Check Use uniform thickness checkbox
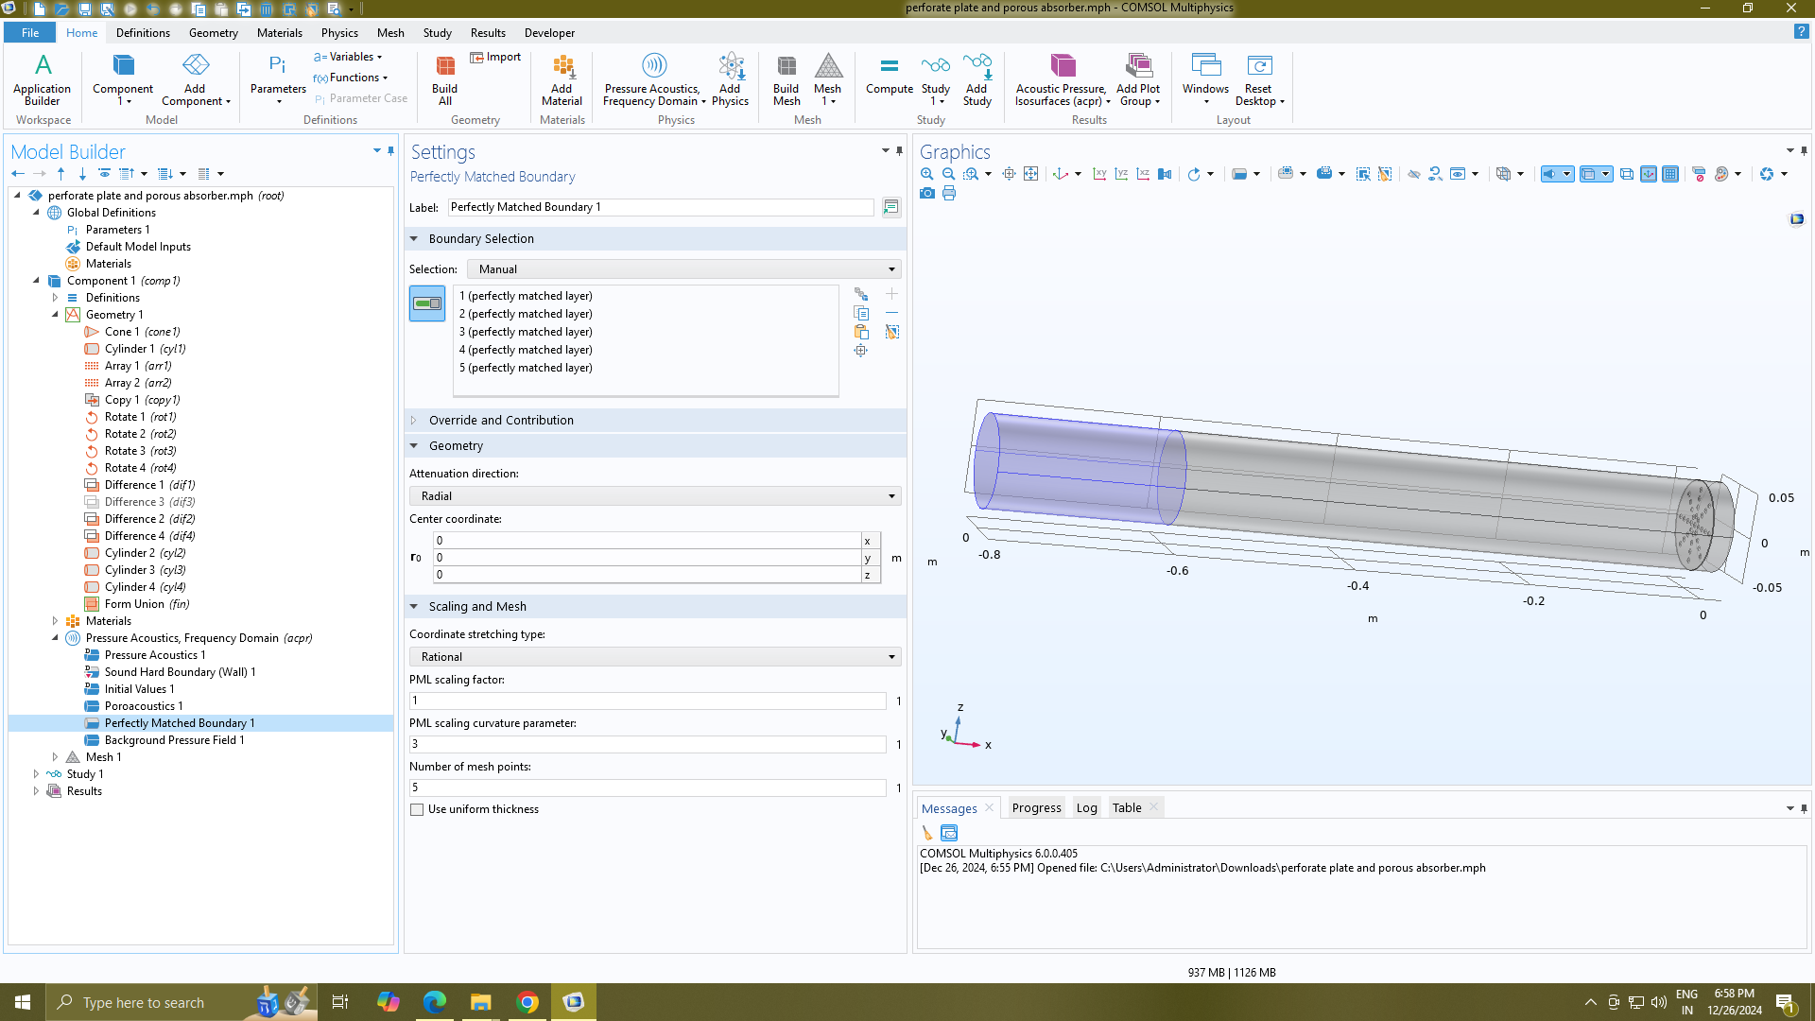 417,810
